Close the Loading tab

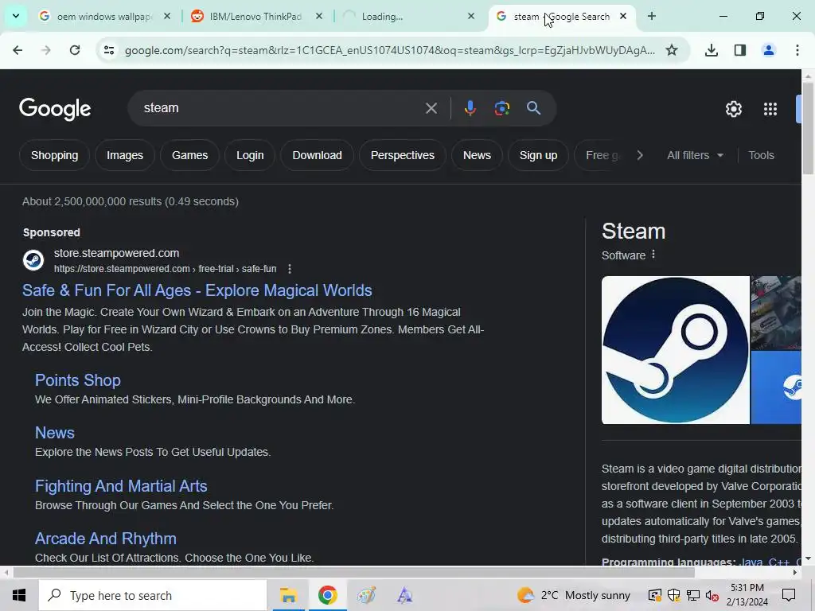click(471, 16)
